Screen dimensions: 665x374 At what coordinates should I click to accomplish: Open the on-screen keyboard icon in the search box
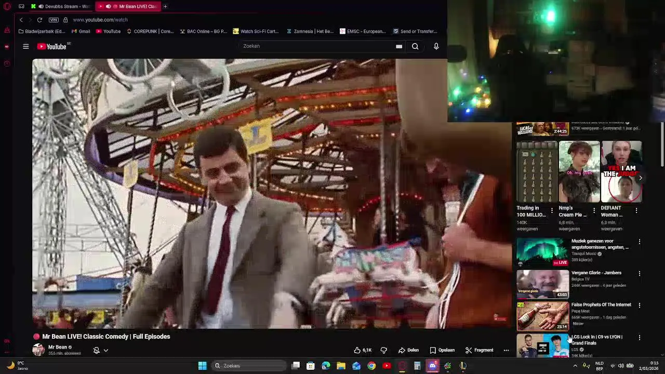tap(399, 46)
